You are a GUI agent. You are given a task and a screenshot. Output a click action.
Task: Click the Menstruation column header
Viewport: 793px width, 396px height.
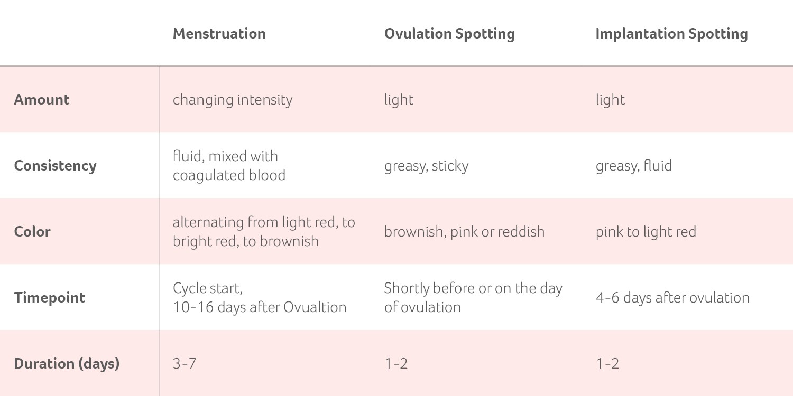click(x=219, y=34)
